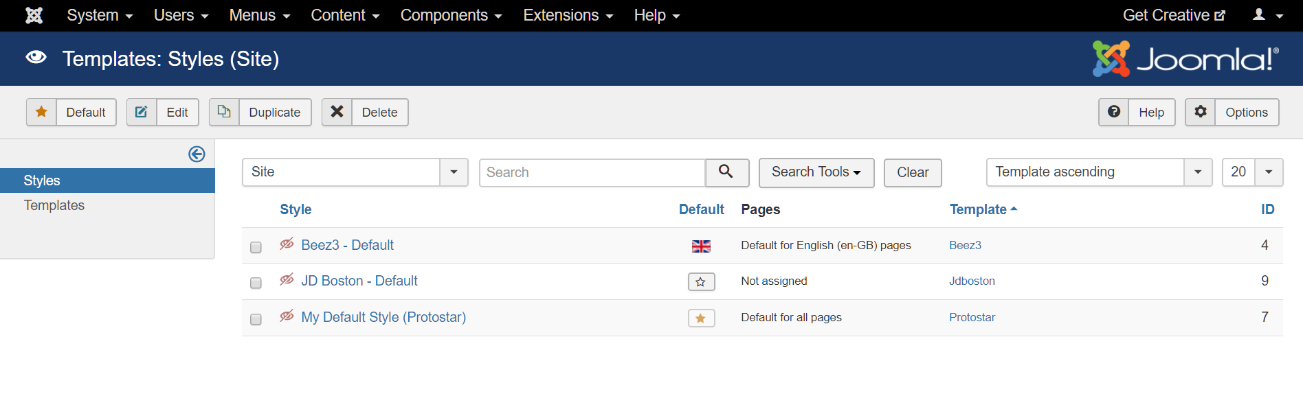This screenshot has width=1303, height=418.
Task: Switch to Templates in the sidebar
Action: point(54,205)
